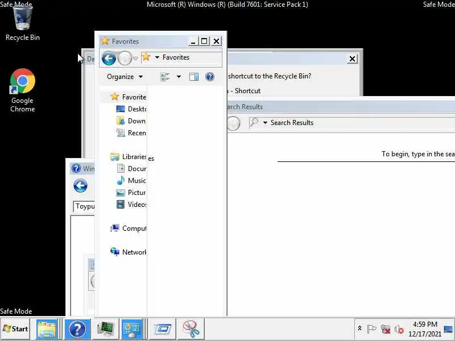Click magnifier icon in Search Results address bar
Viewport: 455px width, 341px height.
(x=254, y=122)
